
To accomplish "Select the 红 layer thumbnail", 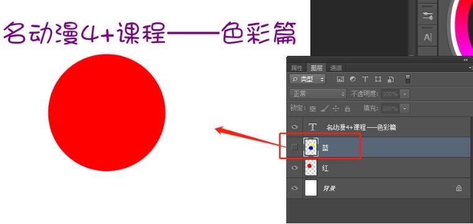I will pos(311,168).
